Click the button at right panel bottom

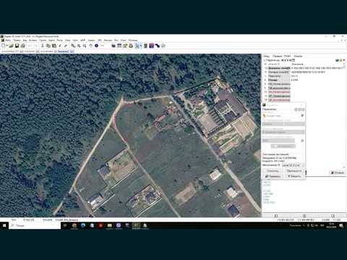[338, 173]
